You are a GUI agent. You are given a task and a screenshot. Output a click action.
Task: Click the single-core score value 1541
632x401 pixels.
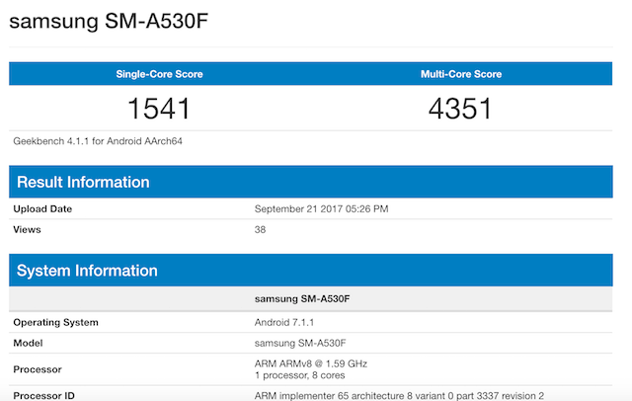158,108
